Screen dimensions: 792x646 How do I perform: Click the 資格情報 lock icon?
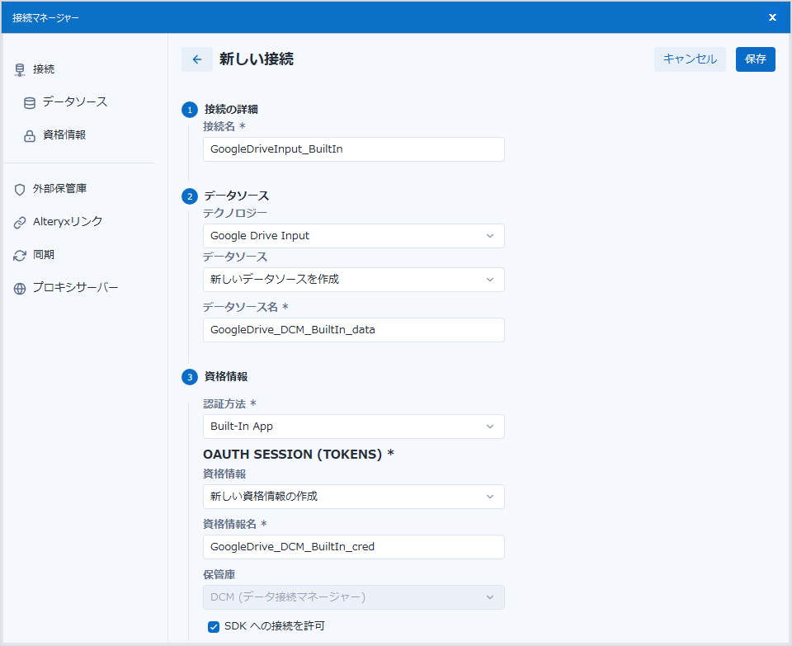coord(30,135)
